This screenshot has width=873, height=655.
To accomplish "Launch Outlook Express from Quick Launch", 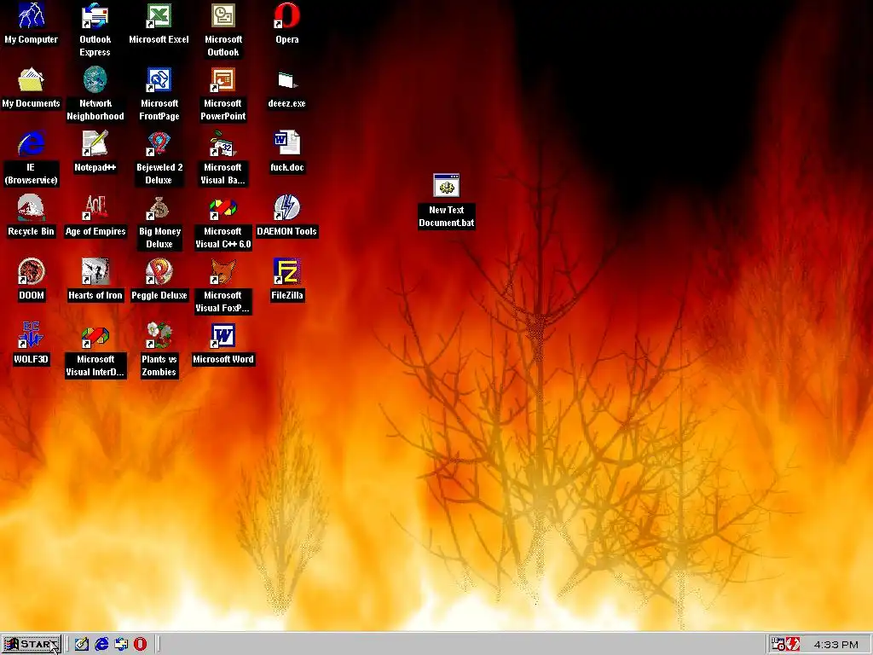I will tap(121, 645).
